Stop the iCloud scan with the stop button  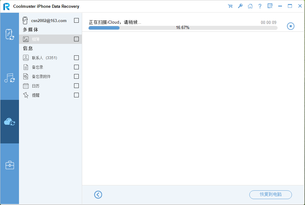click(291, 26)
